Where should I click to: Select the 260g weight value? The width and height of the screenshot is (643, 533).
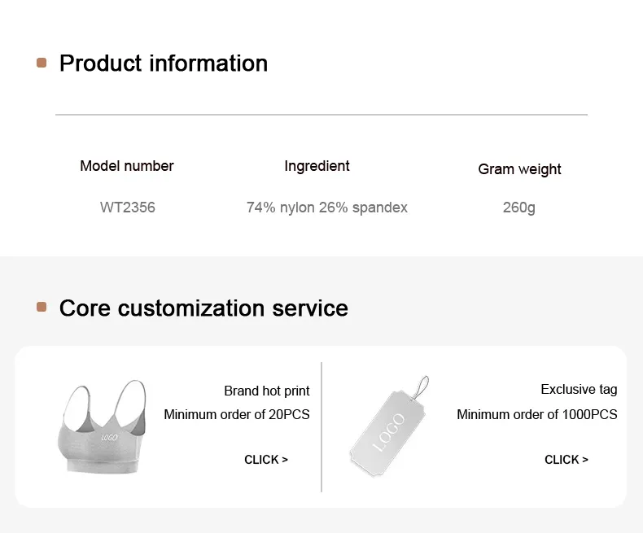tap(519, 208)
